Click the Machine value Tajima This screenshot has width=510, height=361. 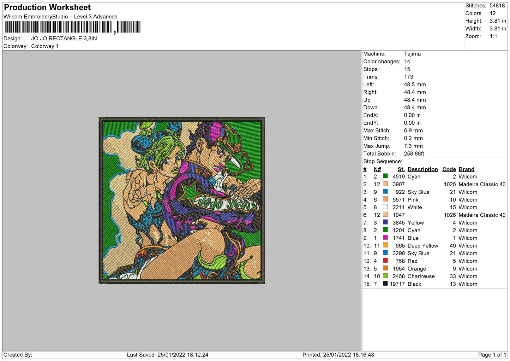pos(412,54)
